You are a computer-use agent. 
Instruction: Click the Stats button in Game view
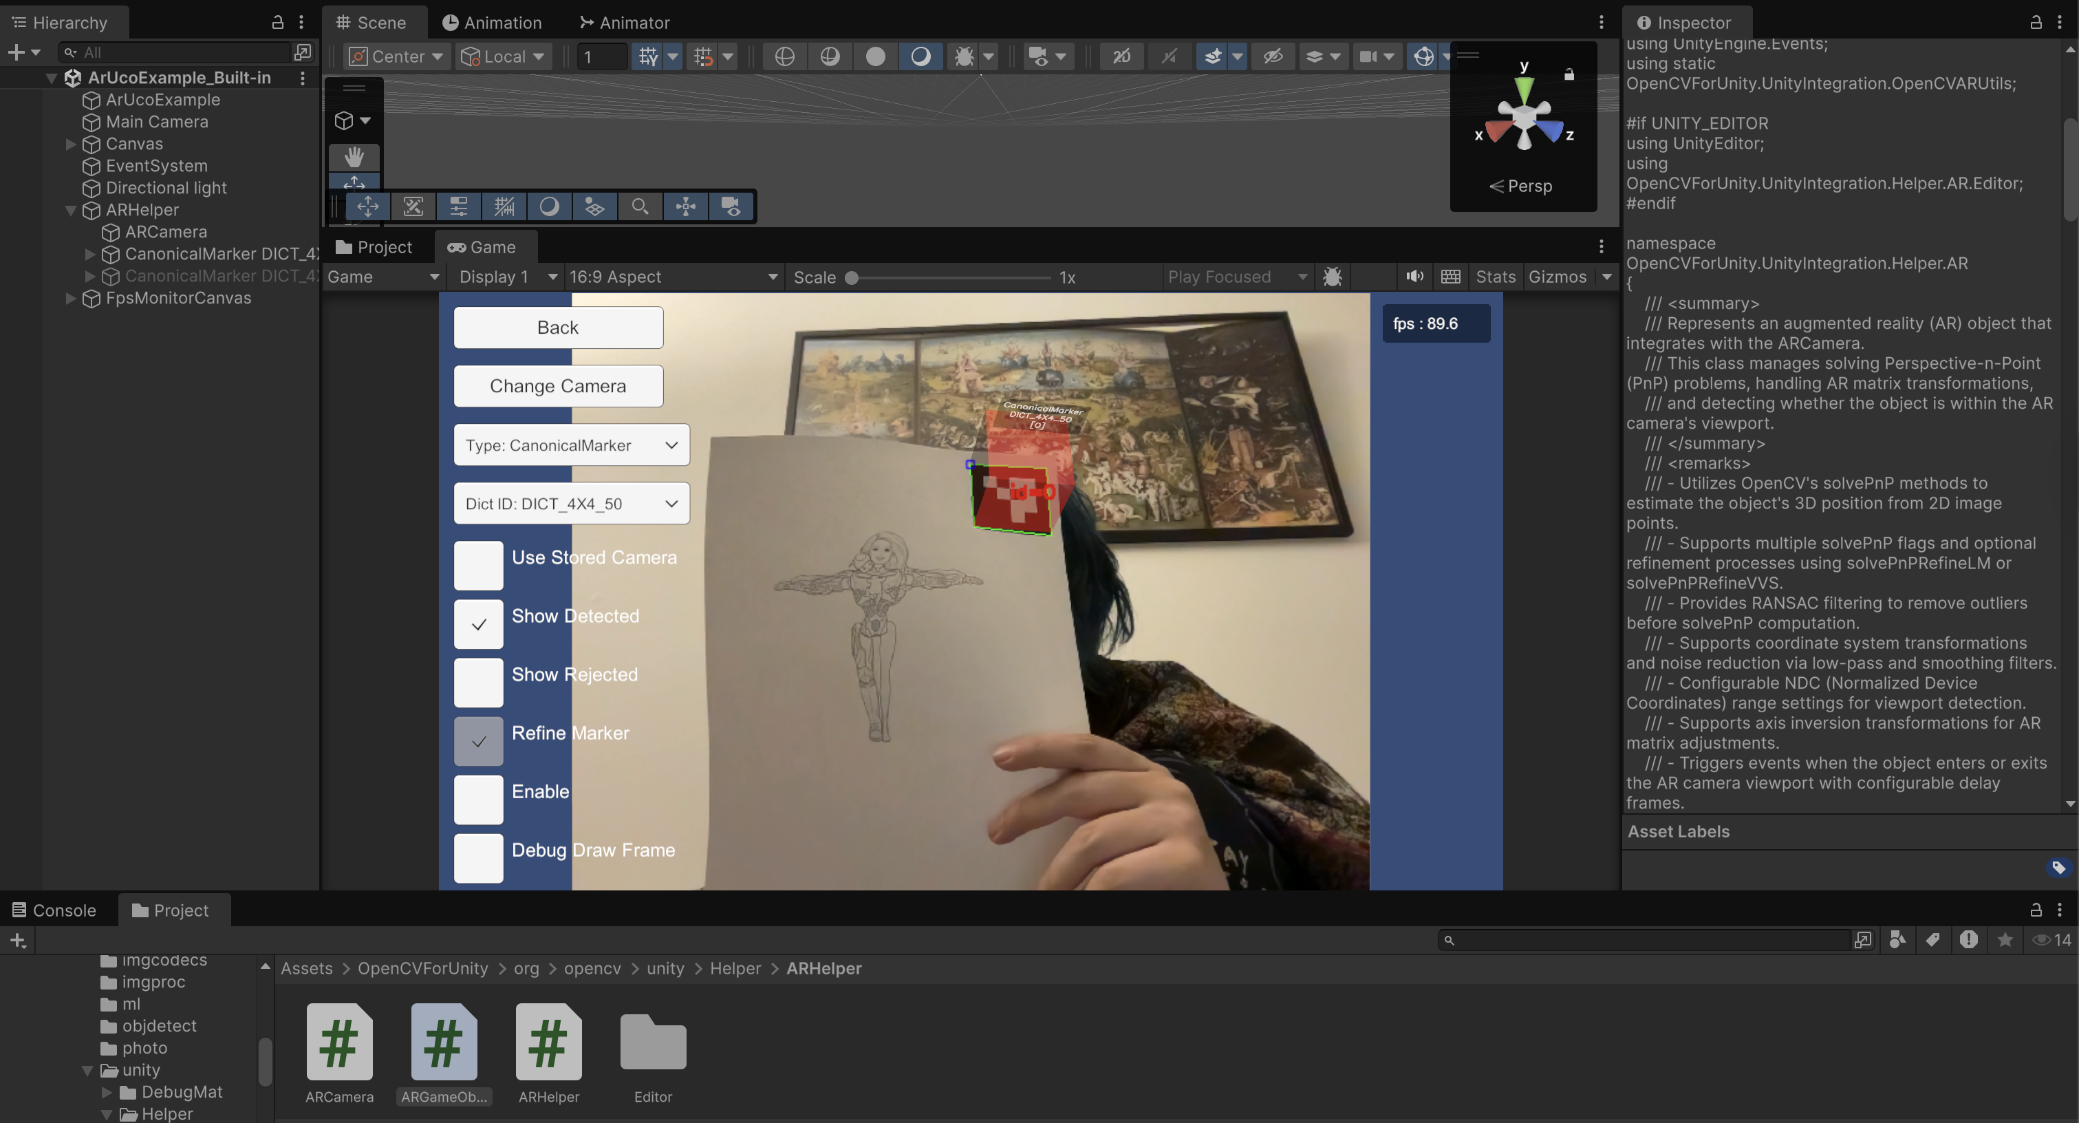coord(1495,277)
